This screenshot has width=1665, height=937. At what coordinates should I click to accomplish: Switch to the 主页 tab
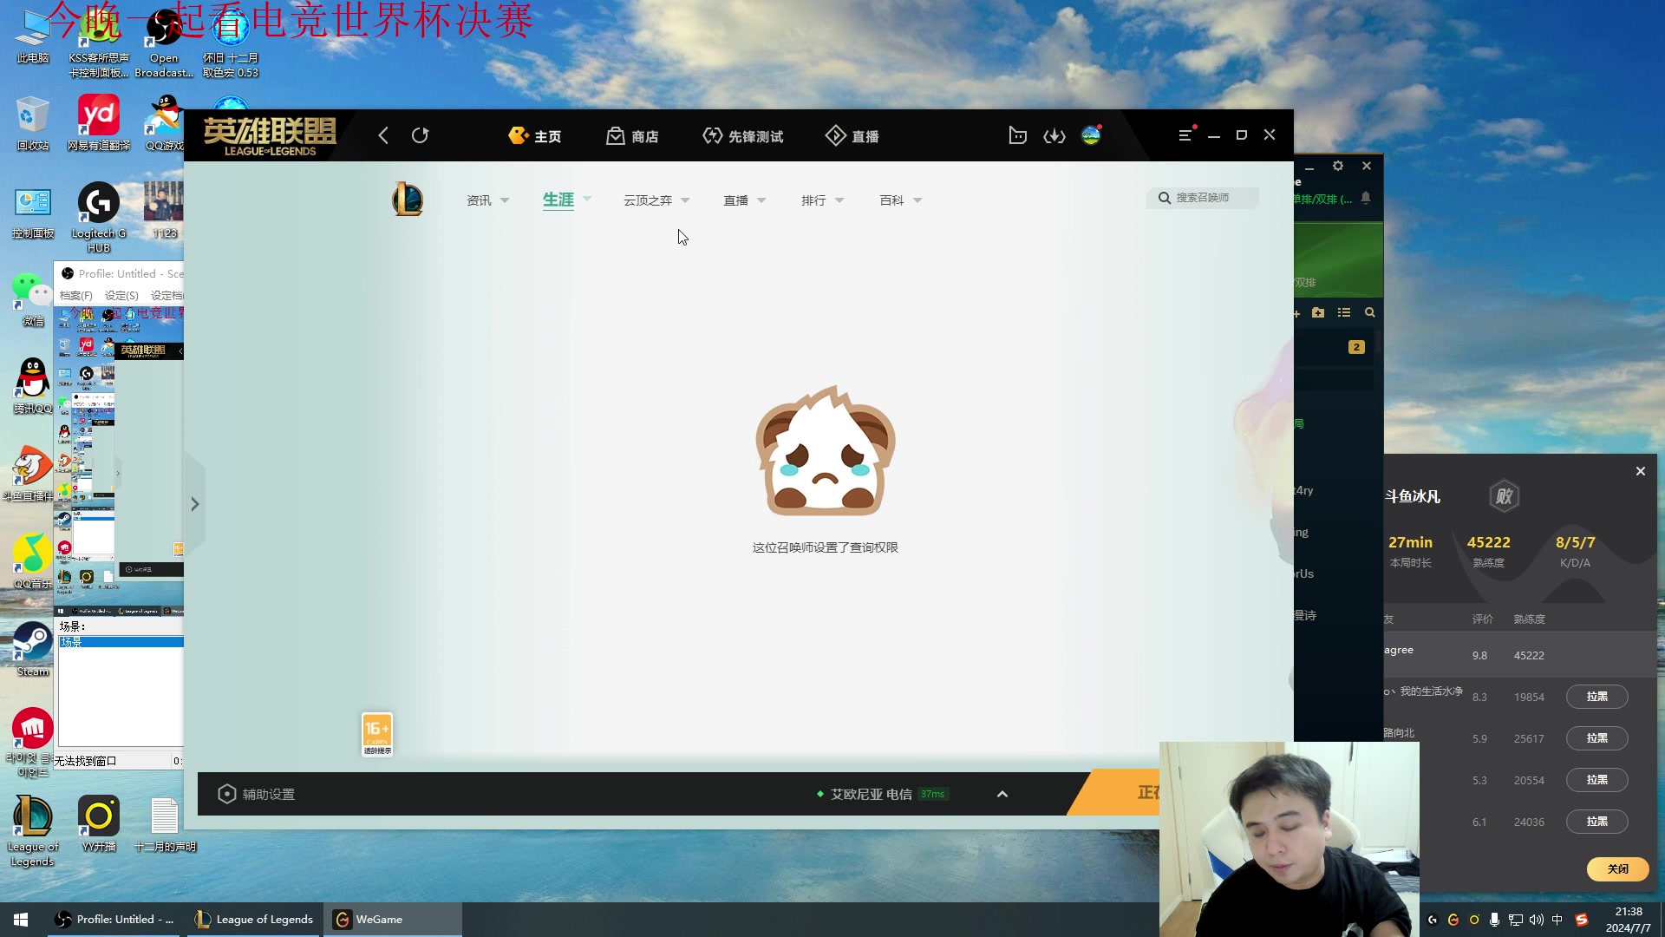tap(535, 136)
